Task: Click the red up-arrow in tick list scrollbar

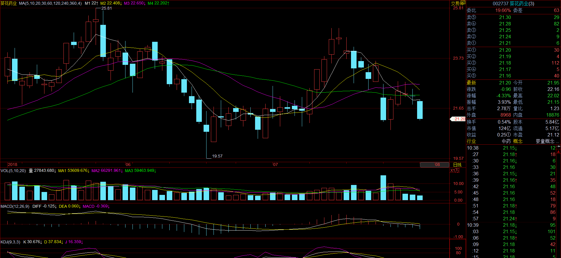Action: point(559,151)
